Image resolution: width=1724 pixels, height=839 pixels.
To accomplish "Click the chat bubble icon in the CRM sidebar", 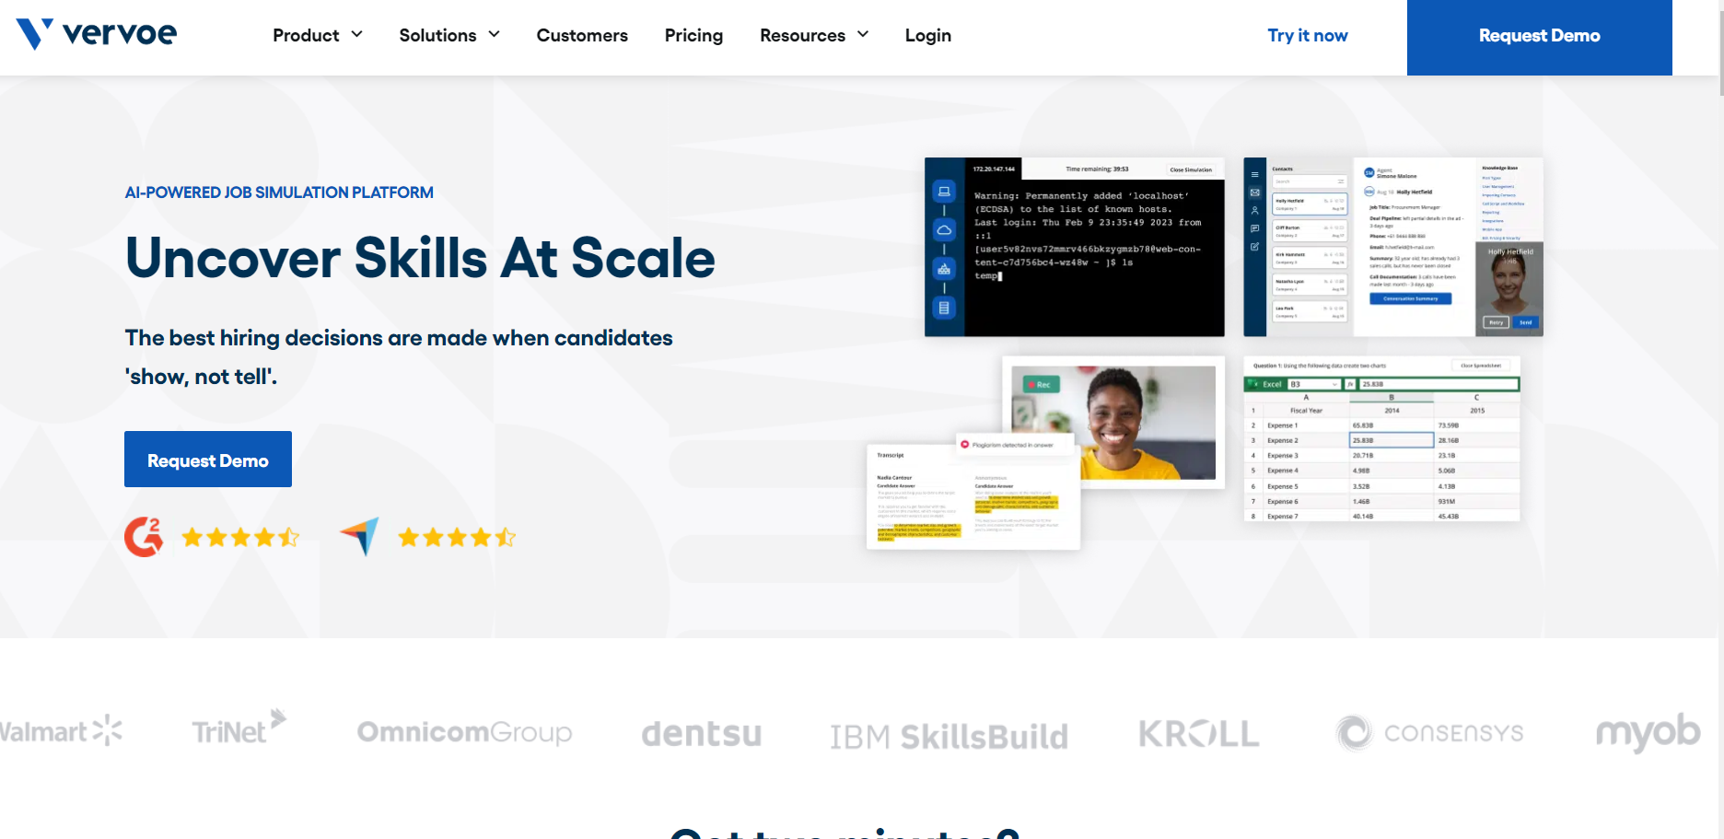I will [x=1254, y=227].
